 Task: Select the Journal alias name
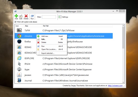tap(28, 81)
